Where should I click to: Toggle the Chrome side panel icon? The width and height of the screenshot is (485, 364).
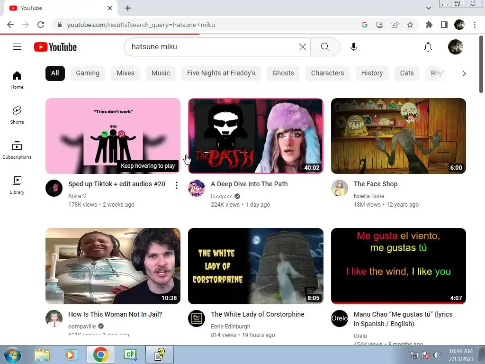(444, 25)
